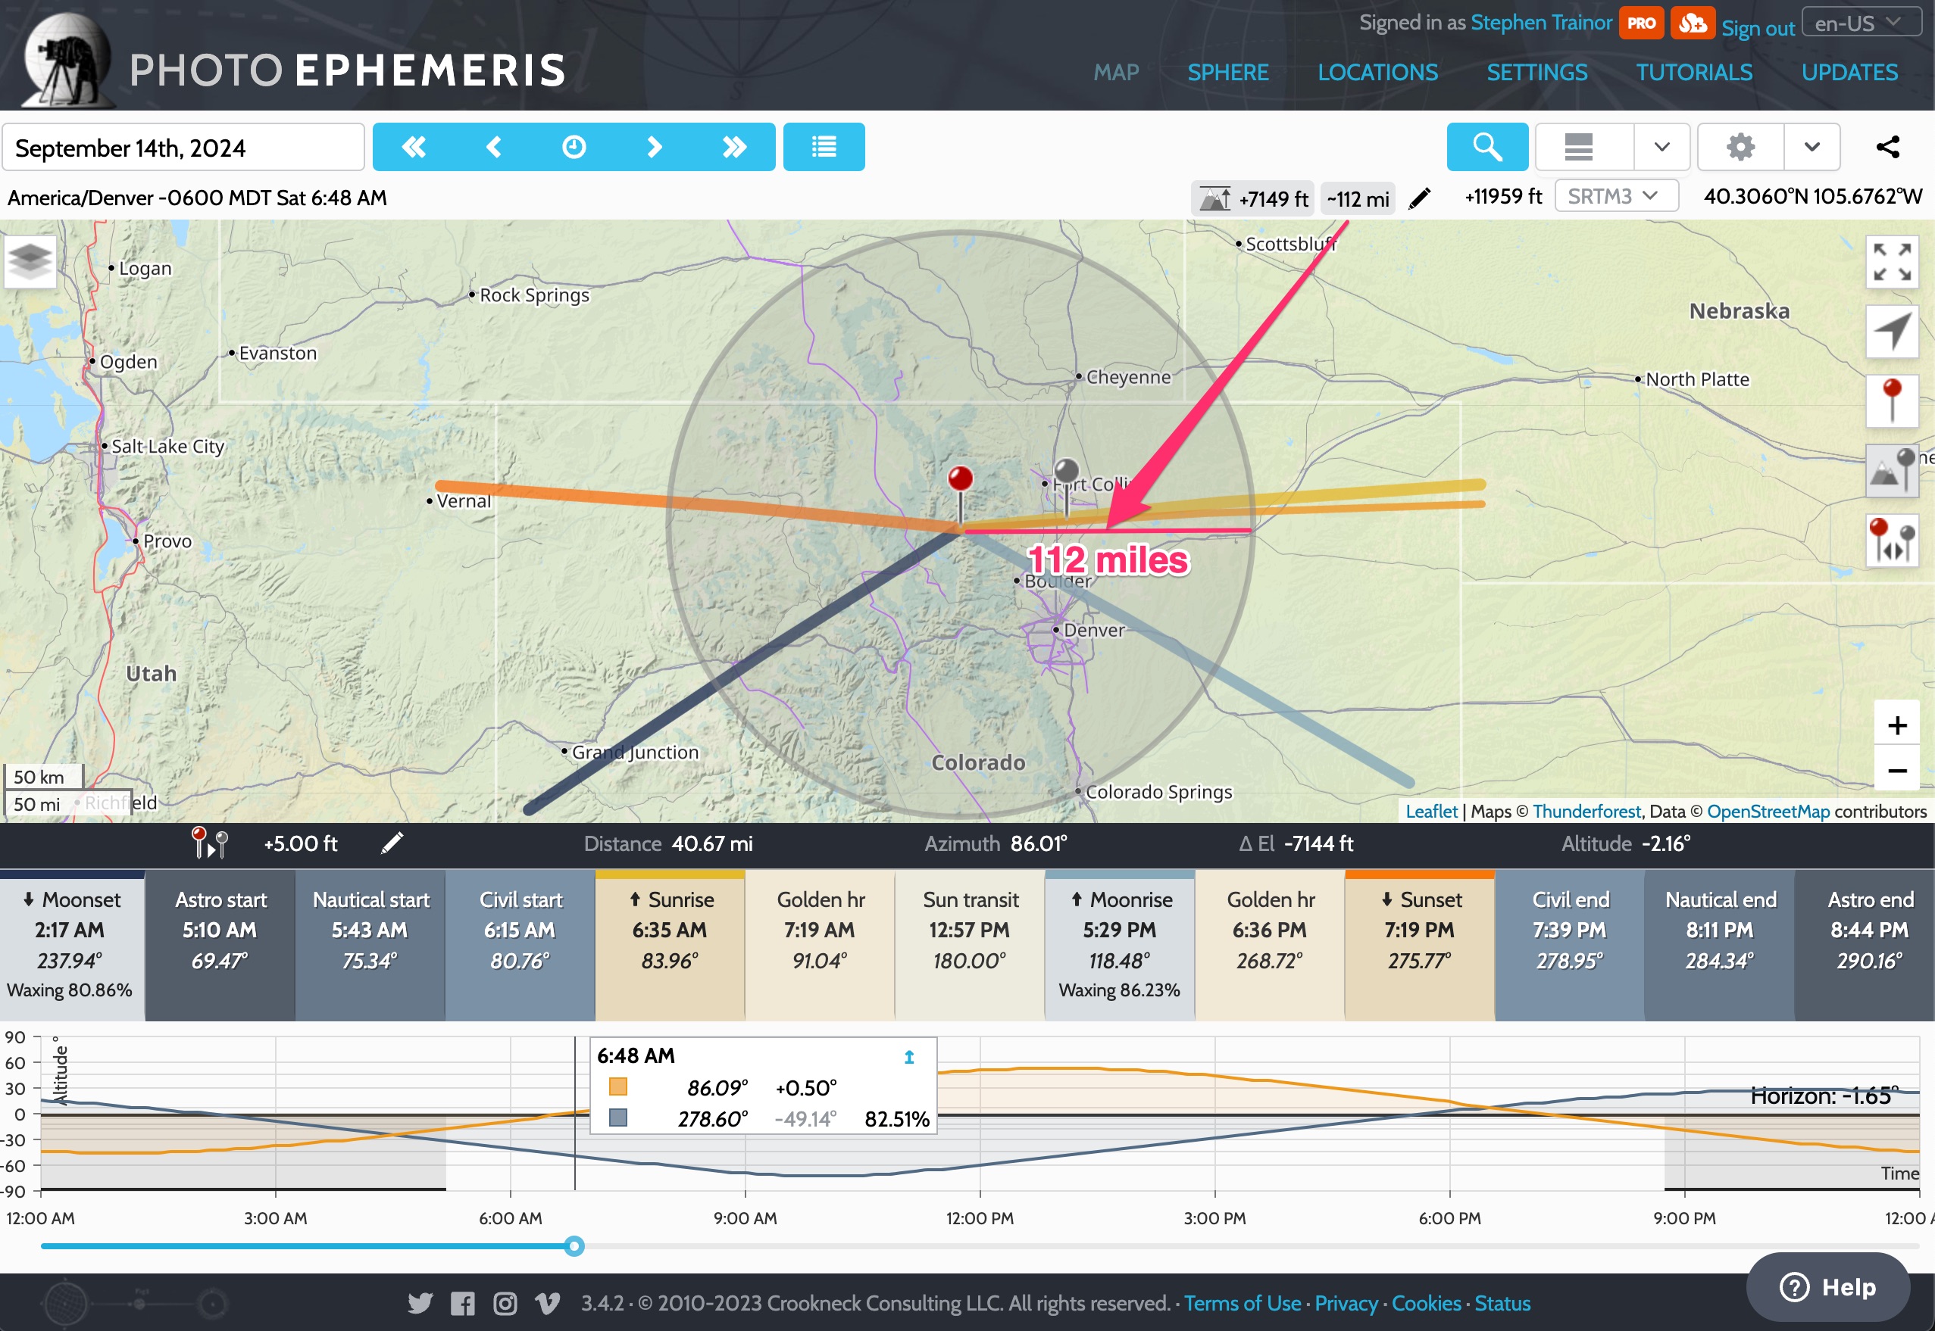The image size is (1935, 1331).
Task: Toggle the +7149 ft elevation-at-horizon indicator
Action: (1252, 198)
